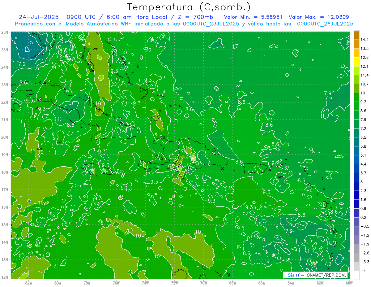Click the '62W' longitude axis label
Viewport: 371px width, 287px height.
(320, 282)
